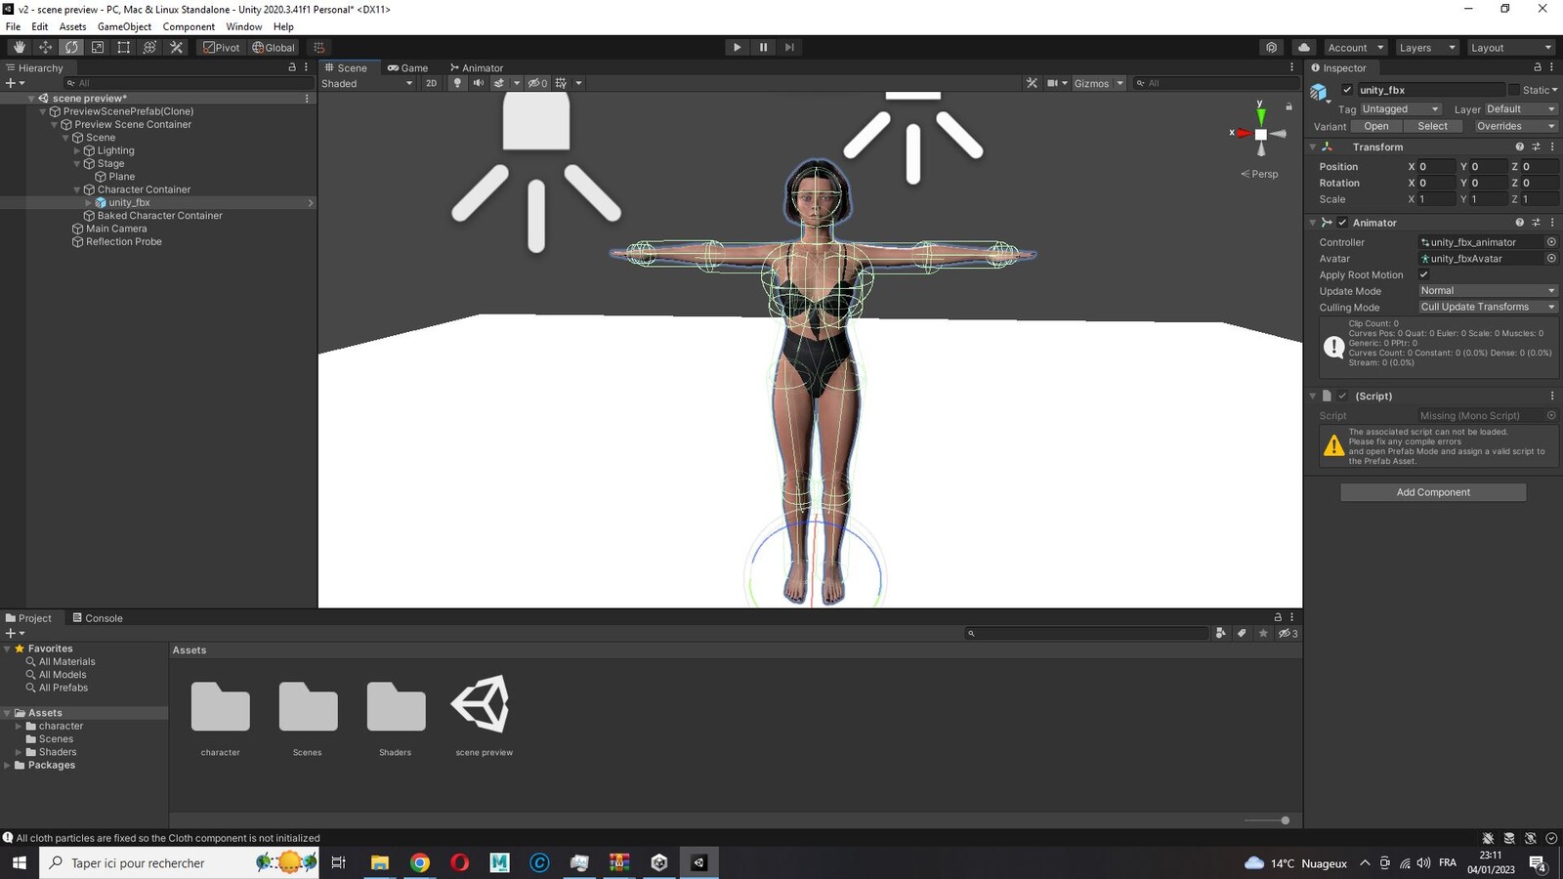This screenshot has width=1563, height=879.
Task: Open the GameObject menu
Action: click(124, 26)
